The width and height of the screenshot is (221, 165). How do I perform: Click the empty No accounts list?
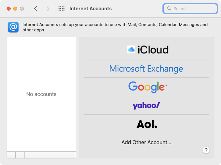41,94
